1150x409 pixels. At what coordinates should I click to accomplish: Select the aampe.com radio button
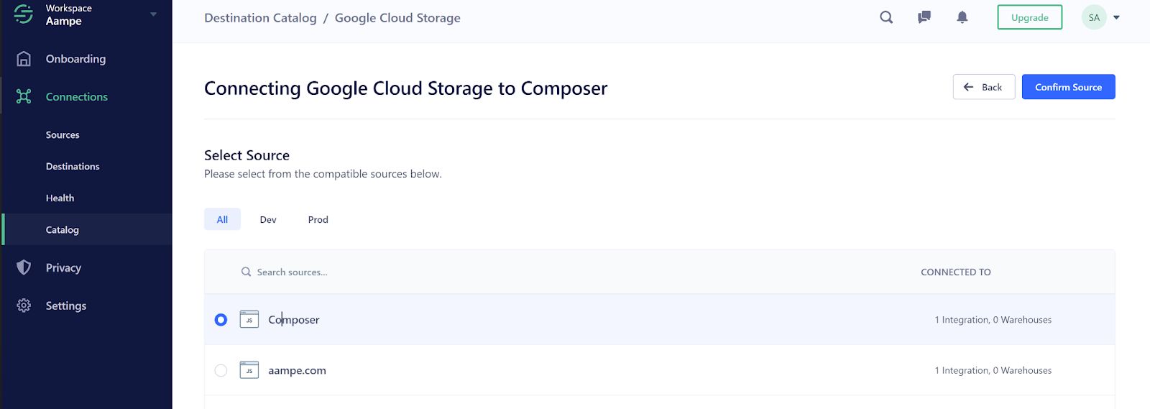tap(221, 370)
